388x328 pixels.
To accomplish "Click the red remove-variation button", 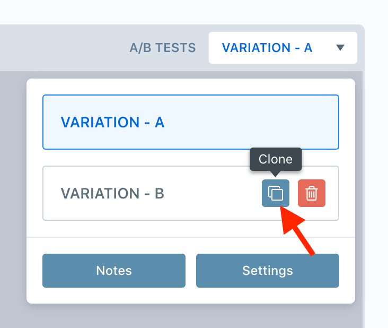I will point(312,193).
